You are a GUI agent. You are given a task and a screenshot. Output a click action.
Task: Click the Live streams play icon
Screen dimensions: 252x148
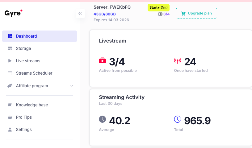[10, 61]
